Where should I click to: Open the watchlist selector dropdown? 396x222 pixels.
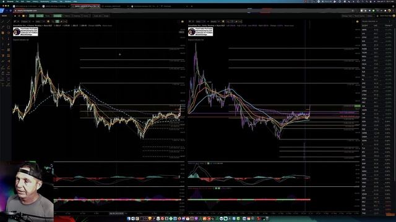pyautogui.click(x=370, y=22)
